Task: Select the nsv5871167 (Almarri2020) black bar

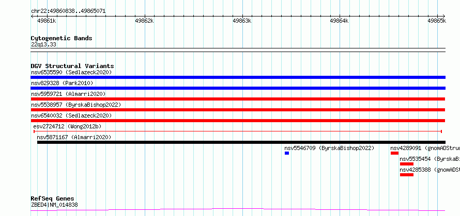Action: pos(241,142)
